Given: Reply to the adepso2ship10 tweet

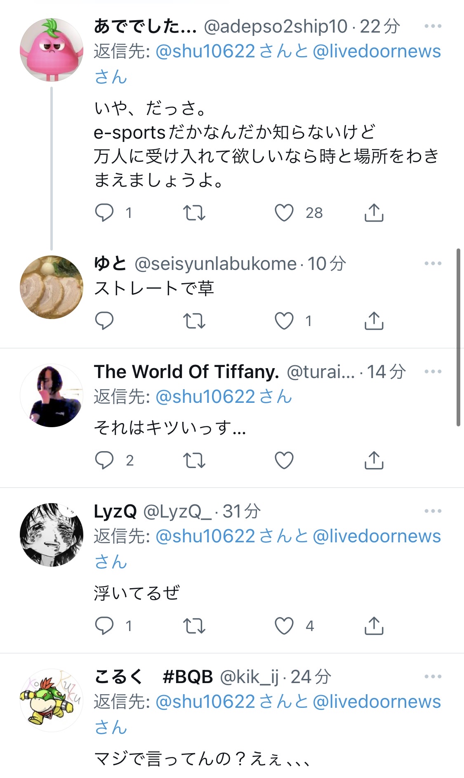Looking at the screenshot, I should click(104, 213).
